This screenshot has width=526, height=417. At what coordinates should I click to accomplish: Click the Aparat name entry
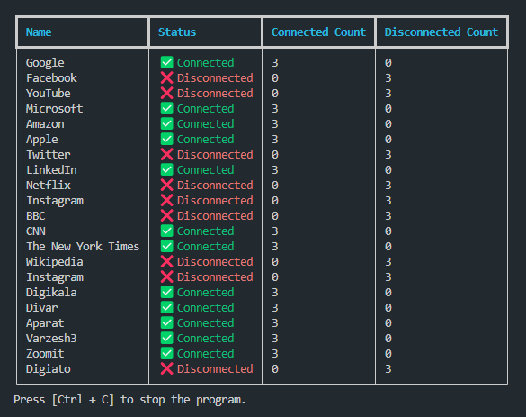click(x=45, y=323)
